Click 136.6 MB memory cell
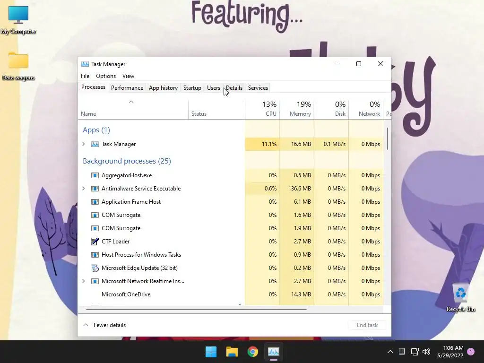The width and height of the screenshot is (484, 363). tap(297, 189)
